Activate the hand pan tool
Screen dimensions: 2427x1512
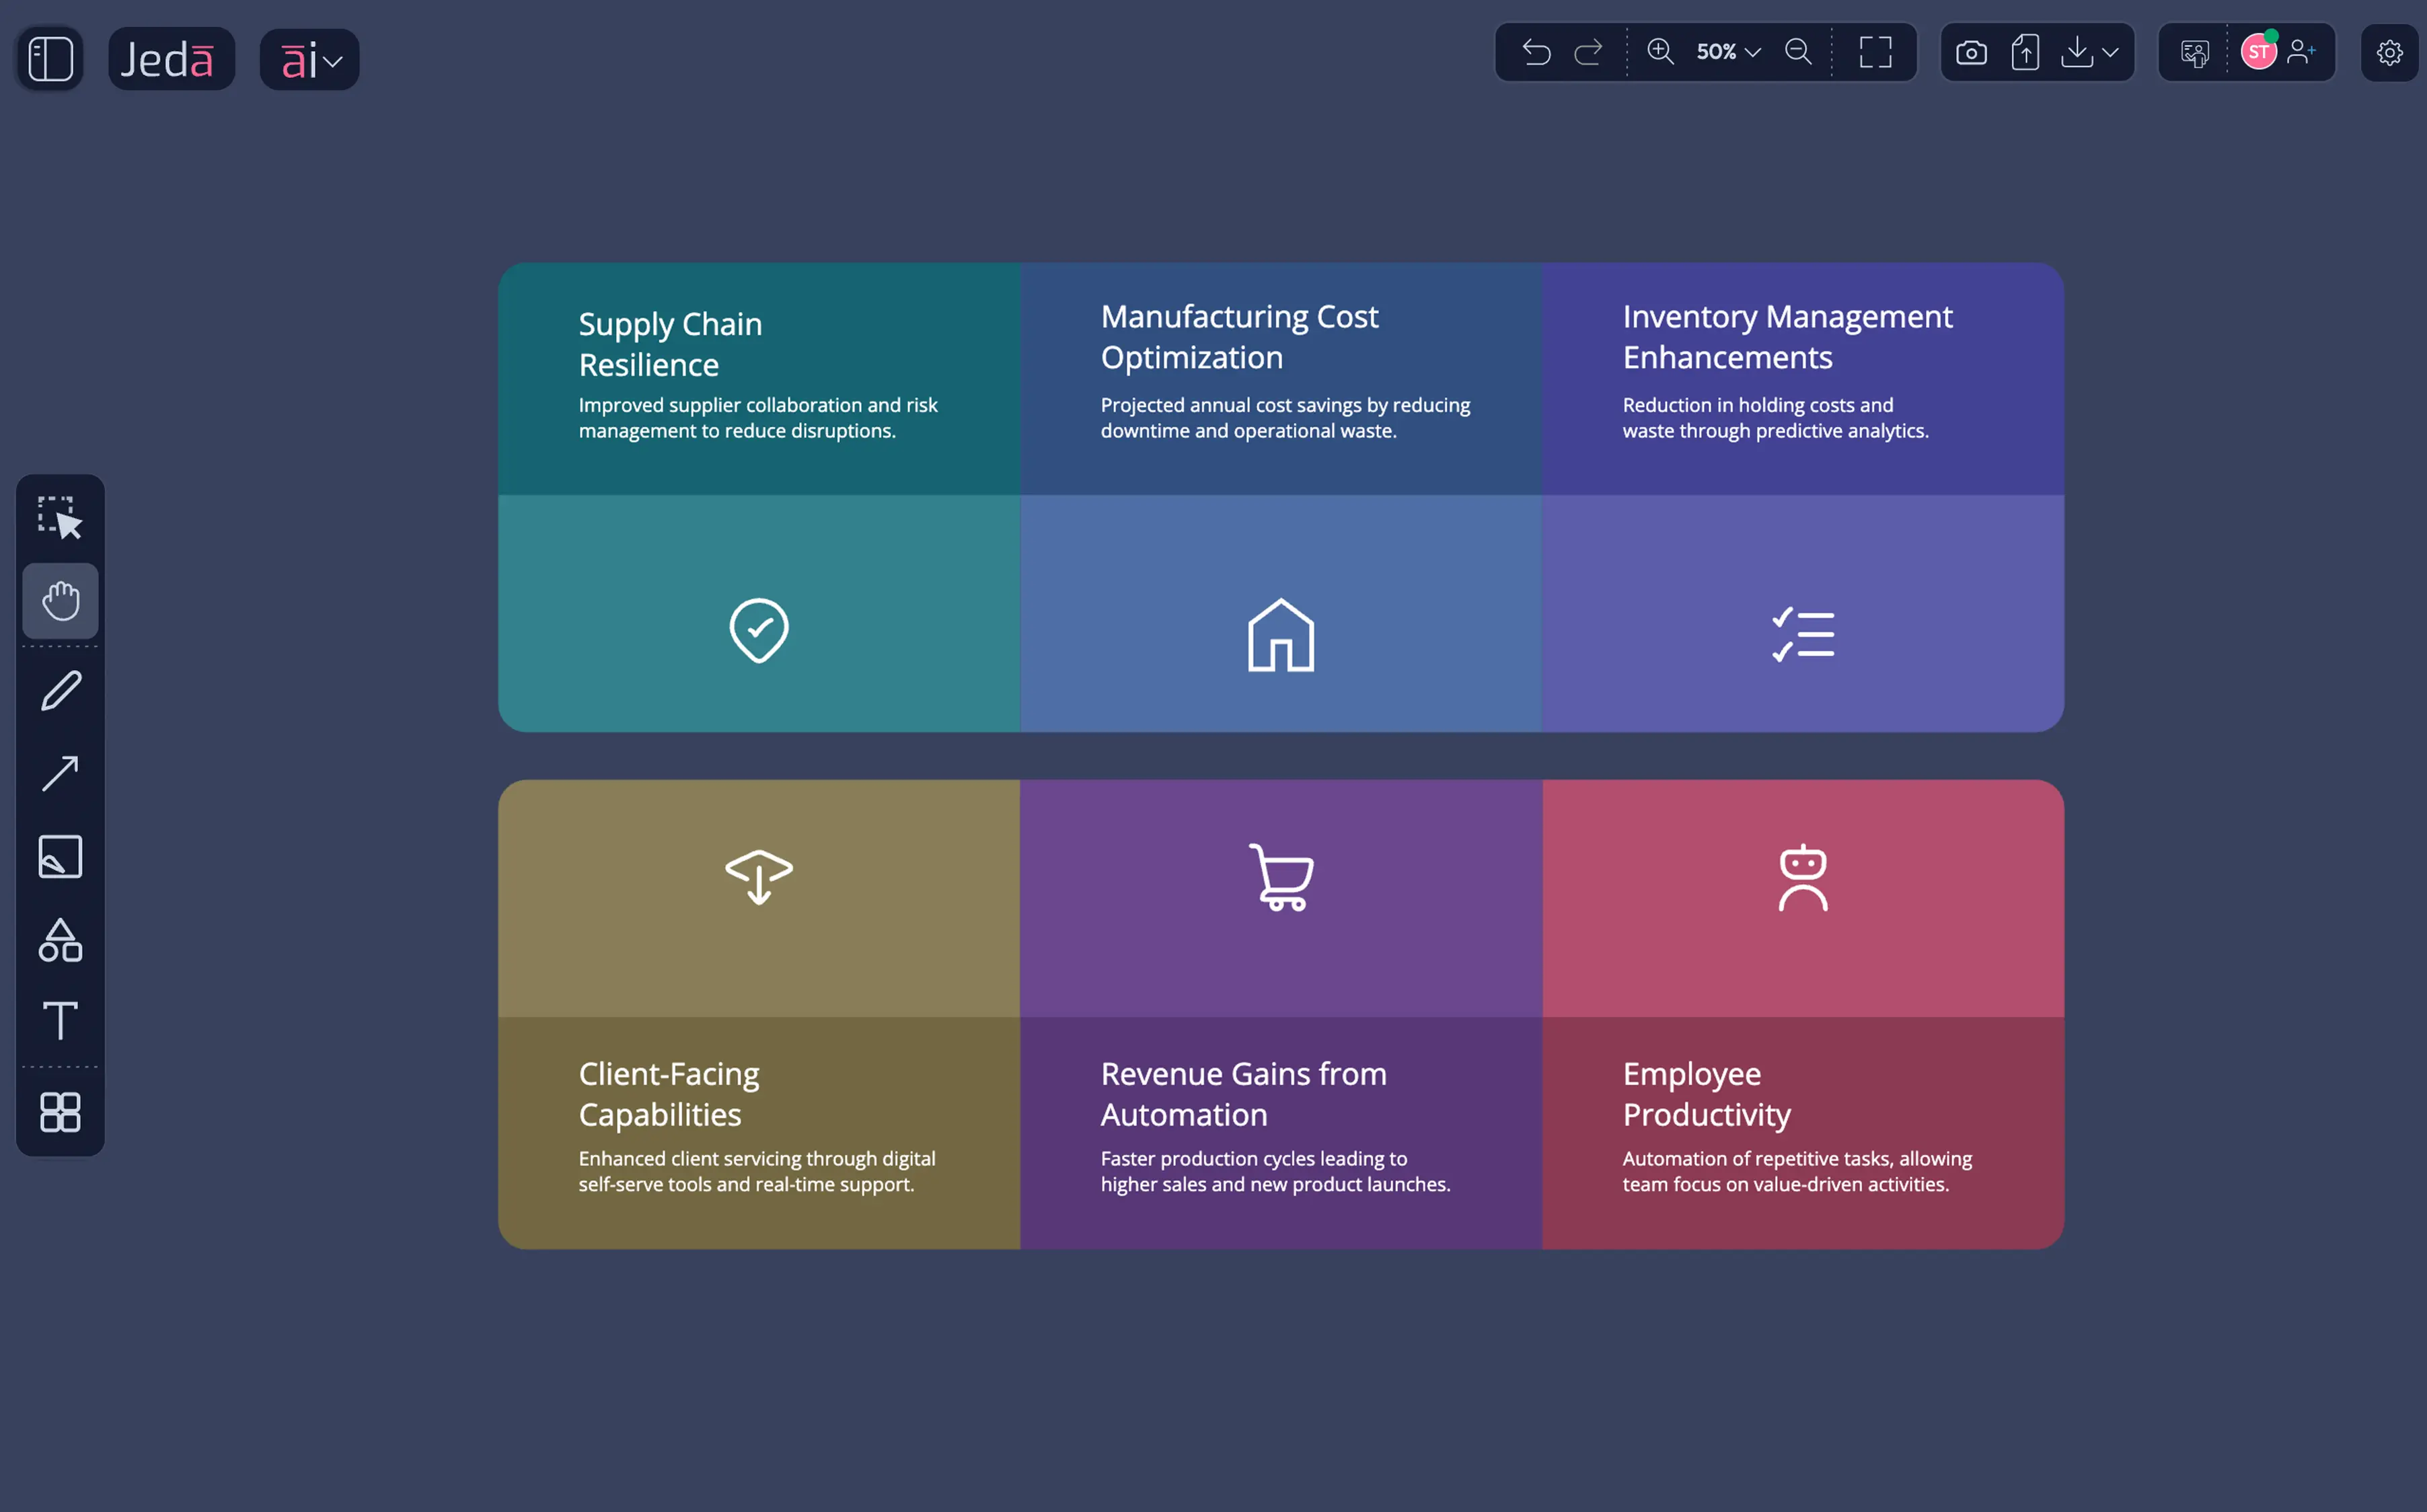pos(60,601)
